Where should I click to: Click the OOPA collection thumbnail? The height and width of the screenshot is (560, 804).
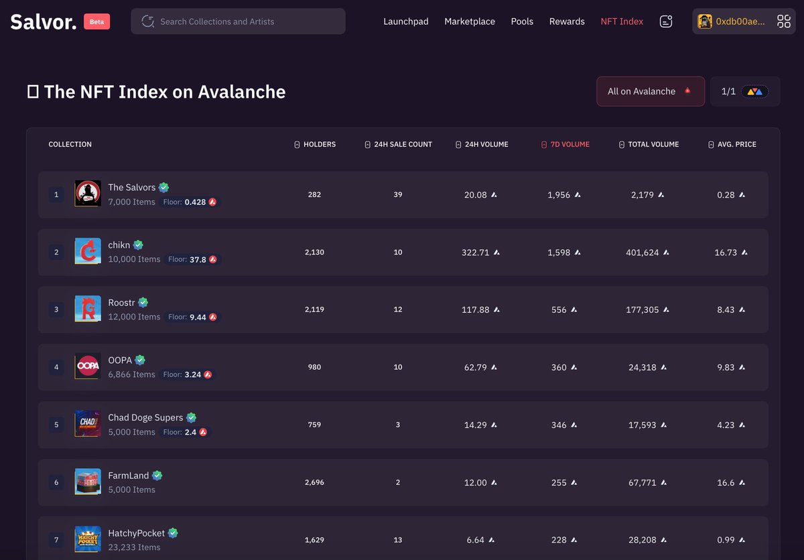pos(88,367)
